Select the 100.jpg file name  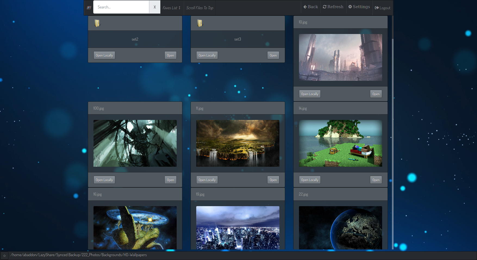[x=98, y=108]
